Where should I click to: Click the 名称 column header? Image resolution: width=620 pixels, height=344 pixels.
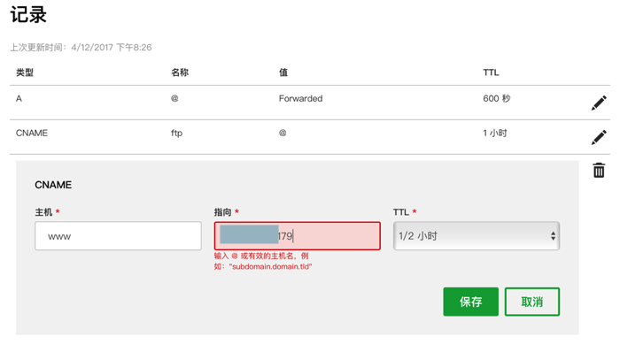pyautogui.click(x=180, y=73)
